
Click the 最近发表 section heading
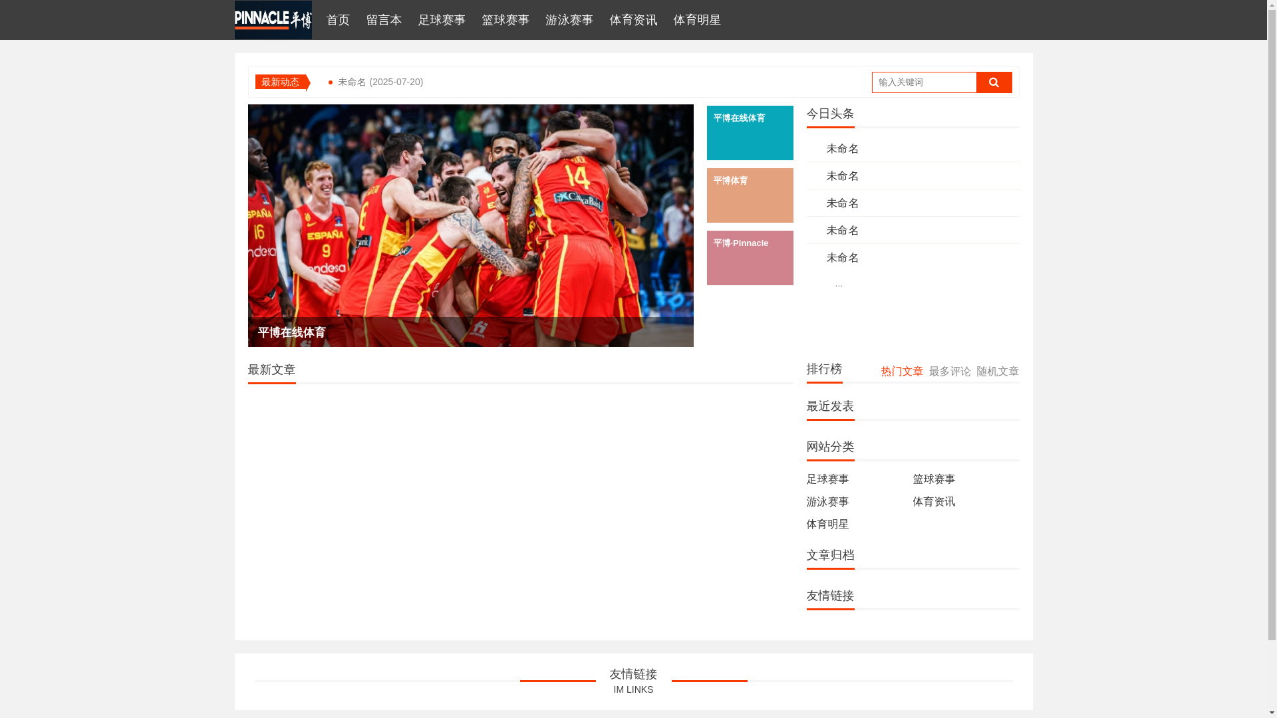coord(830,406)
